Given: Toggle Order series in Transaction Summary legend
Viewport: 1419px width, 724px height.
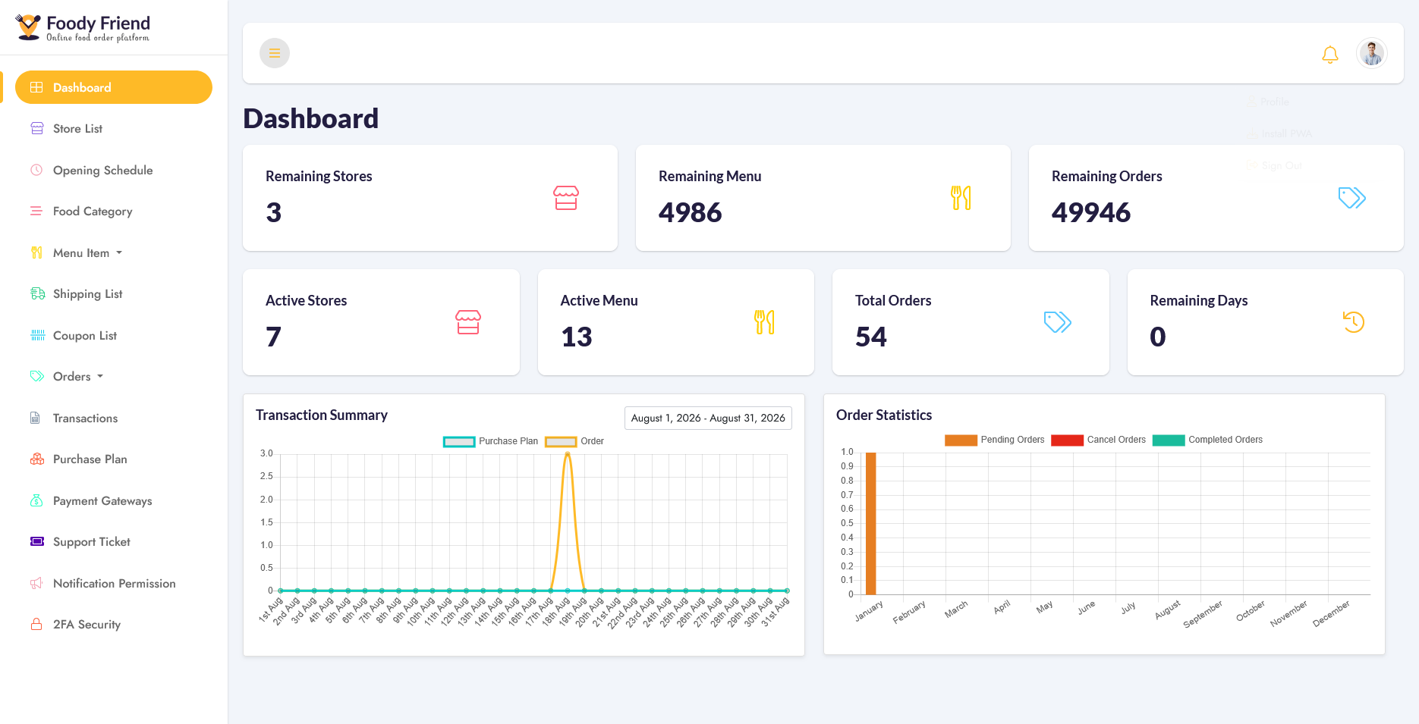Looking at the screenshot, I should click(574, 441).
